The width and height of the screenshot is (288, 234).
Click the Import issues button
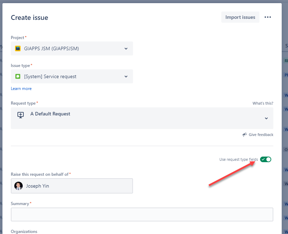coord(240,17)
